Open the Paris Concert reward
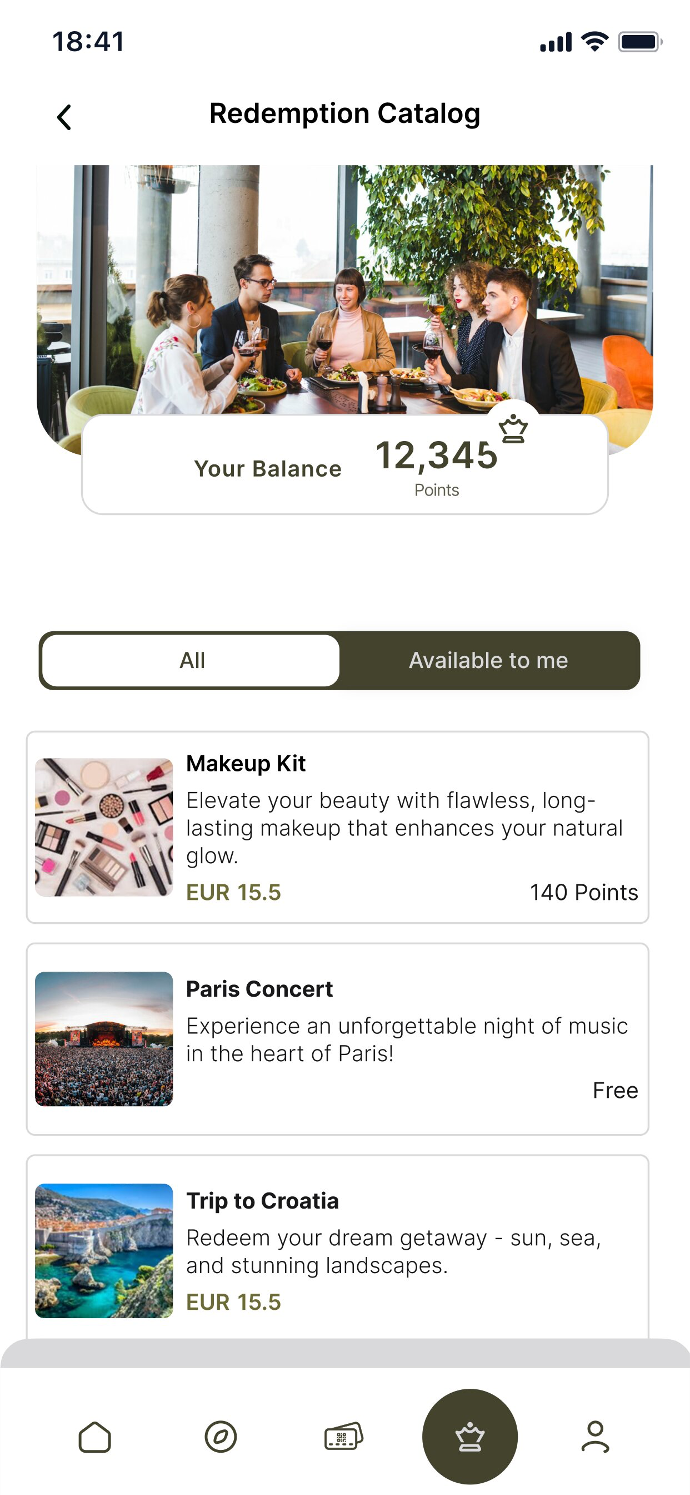Image resolution: width=690 pixels, height=1495 pixels. click(x=337, y=1039)
